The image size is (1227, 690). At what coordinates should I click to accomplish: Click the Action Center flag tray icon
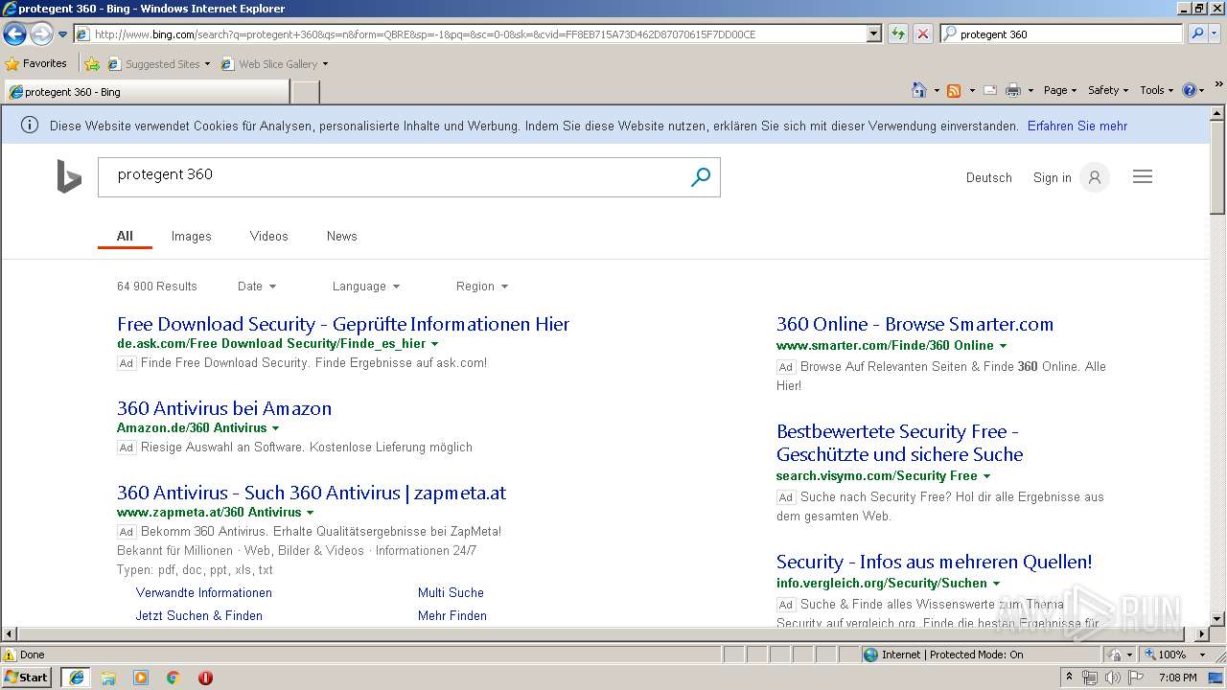tap(1135, 678)
